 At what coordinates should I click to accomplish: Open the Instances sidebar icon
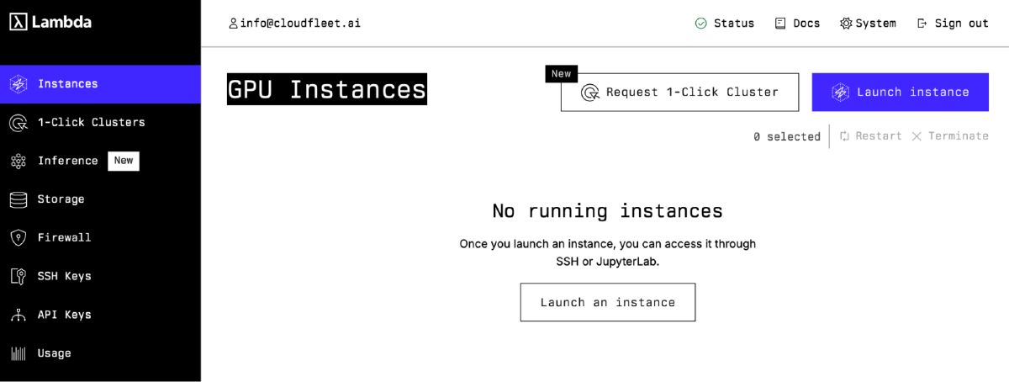(x=18, y=84)
